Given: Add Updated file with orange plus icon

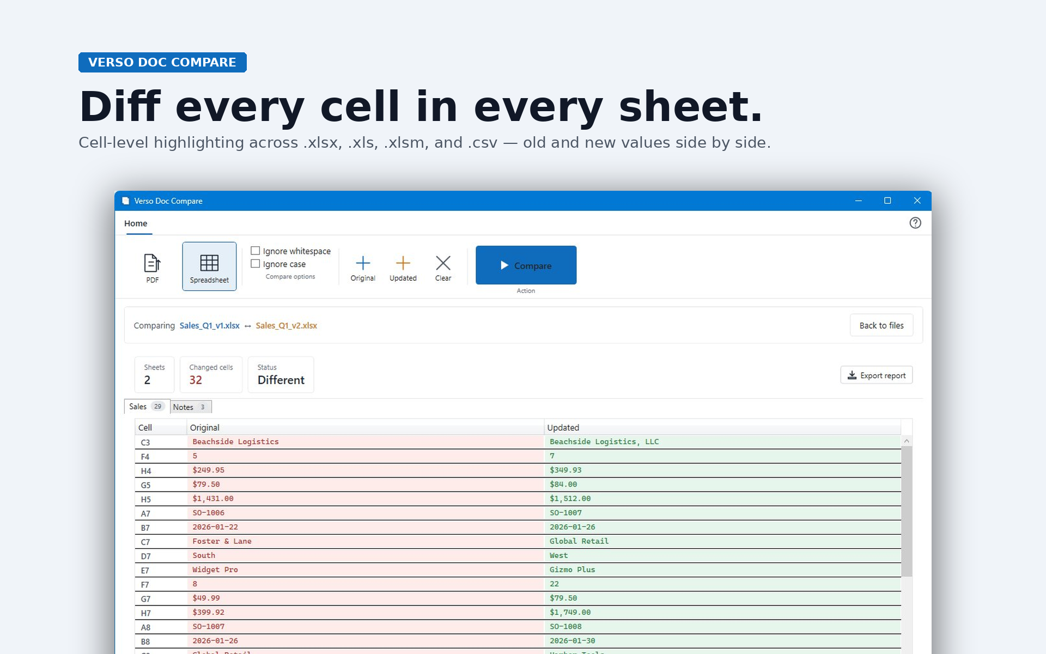Looking at the screenshot, I should pyautogui.click(x=403, y=268).
